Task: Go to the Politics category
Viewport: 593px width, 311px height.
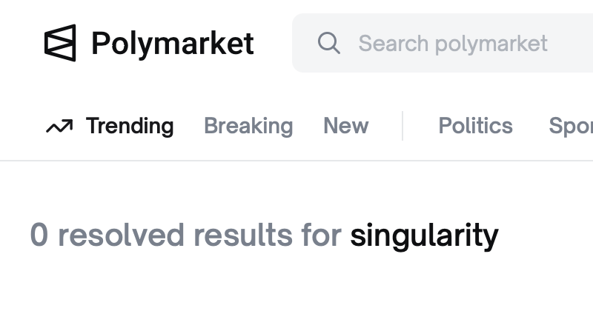Action: tap(475, 126)
